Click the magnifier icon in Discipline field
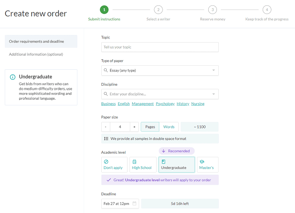 point(106,94)
